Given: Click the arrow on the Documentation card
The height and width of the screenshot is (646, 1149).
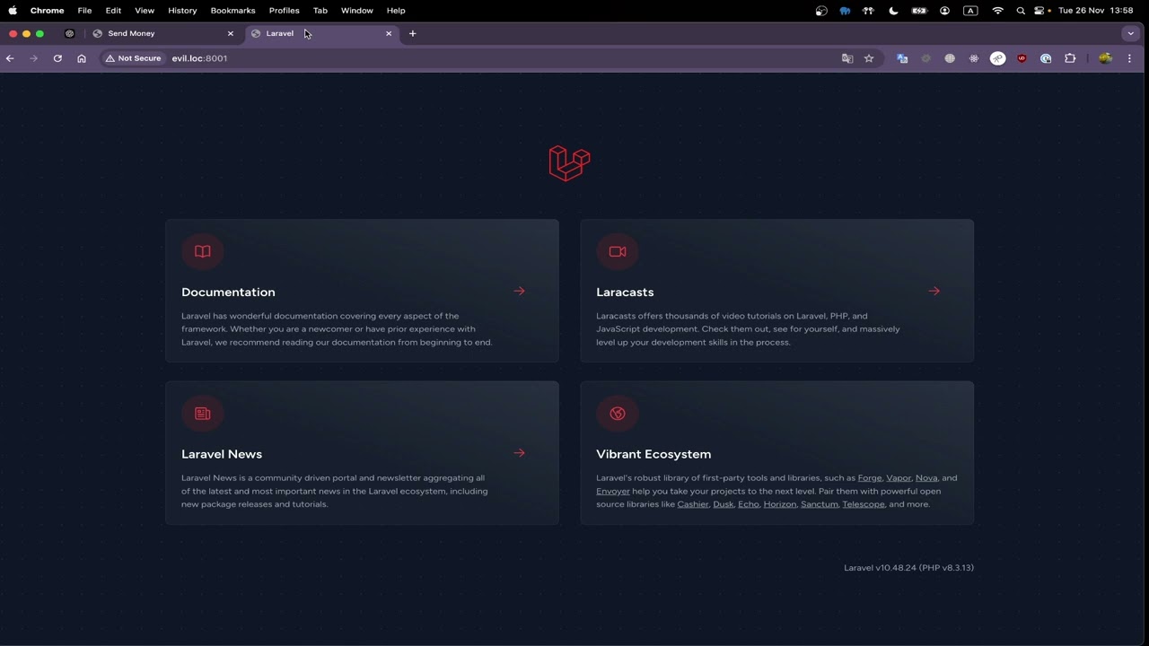Looking at the screenshot, I should point(519,291).
